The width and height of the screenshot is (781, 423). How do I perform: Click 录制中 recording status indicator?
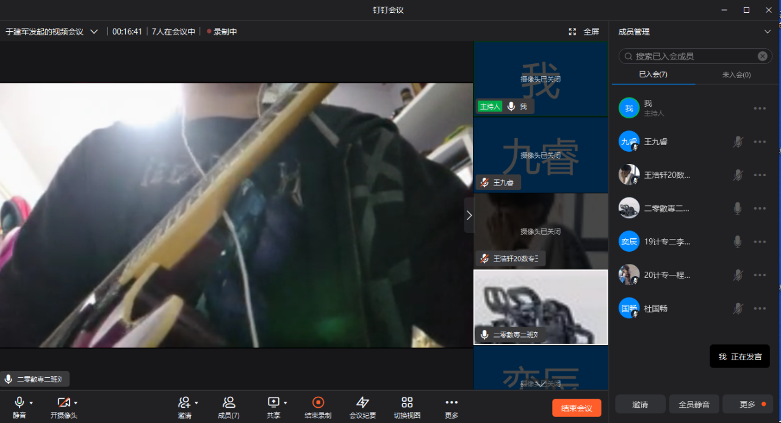pyautogui.click(x=221, y=32)
